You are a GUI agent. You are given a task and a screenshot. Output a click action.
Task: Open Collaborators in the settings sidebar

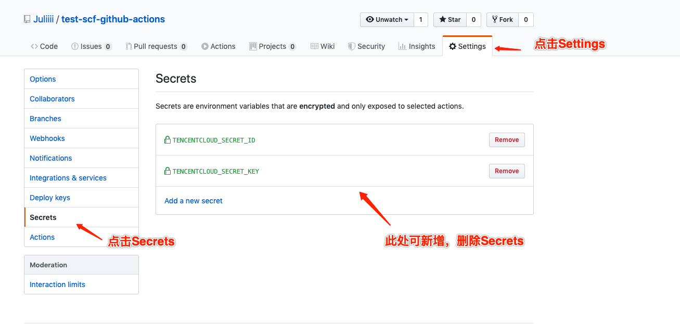click(x=81, y=99)
